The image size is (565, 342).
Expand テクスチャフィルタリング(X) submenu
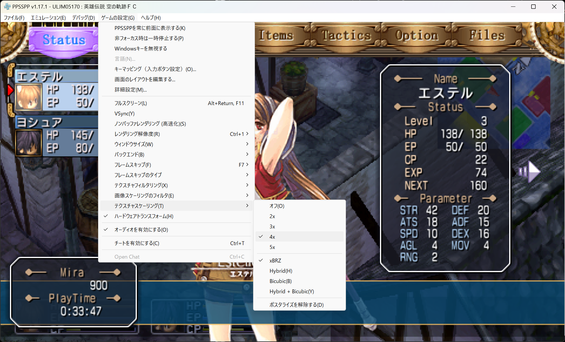point(176,186)
